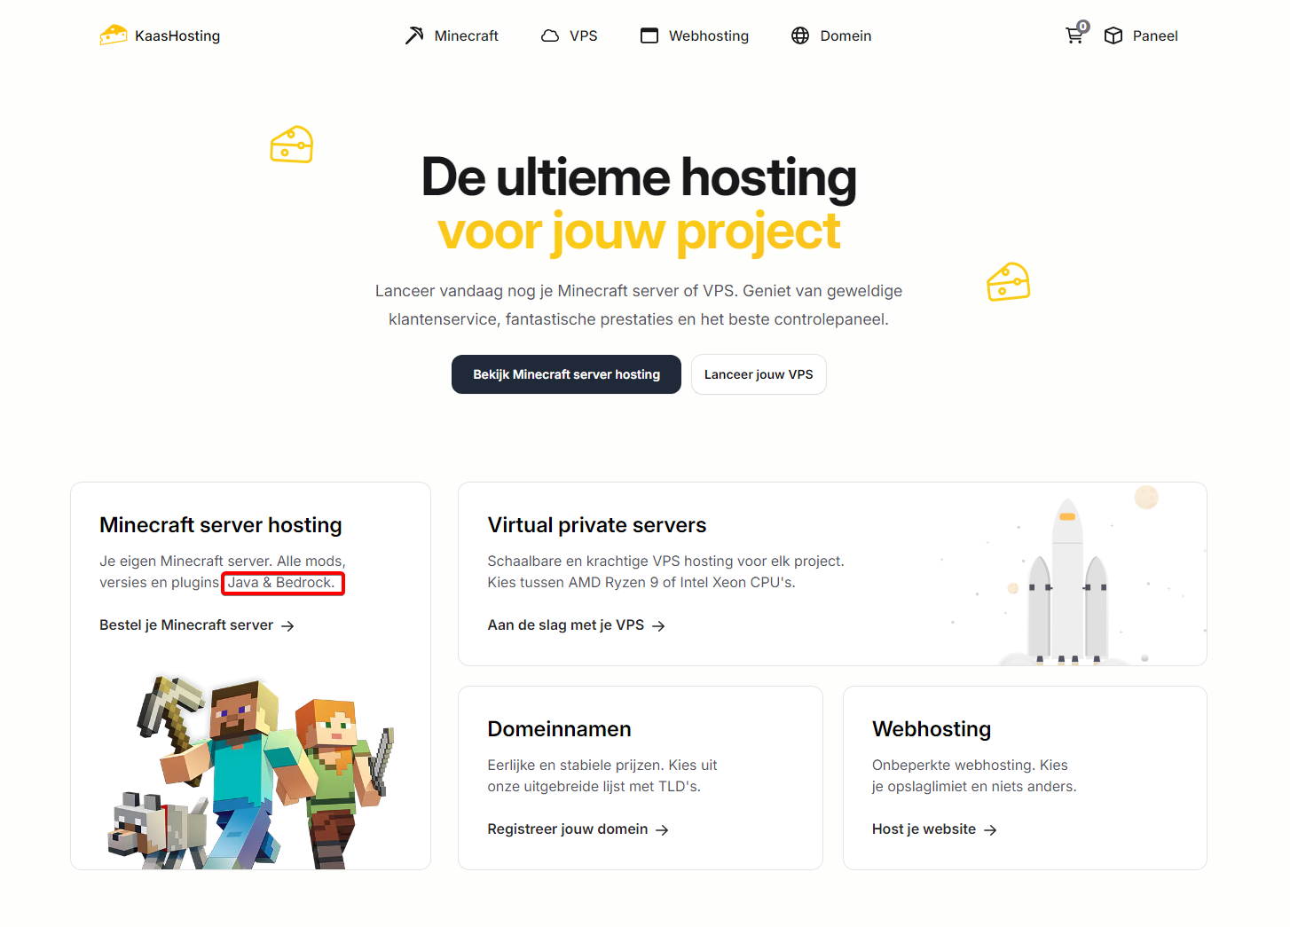
Task: Click the arrow after 'Bestel je Minecraft server'
Action: click(287, 626)
